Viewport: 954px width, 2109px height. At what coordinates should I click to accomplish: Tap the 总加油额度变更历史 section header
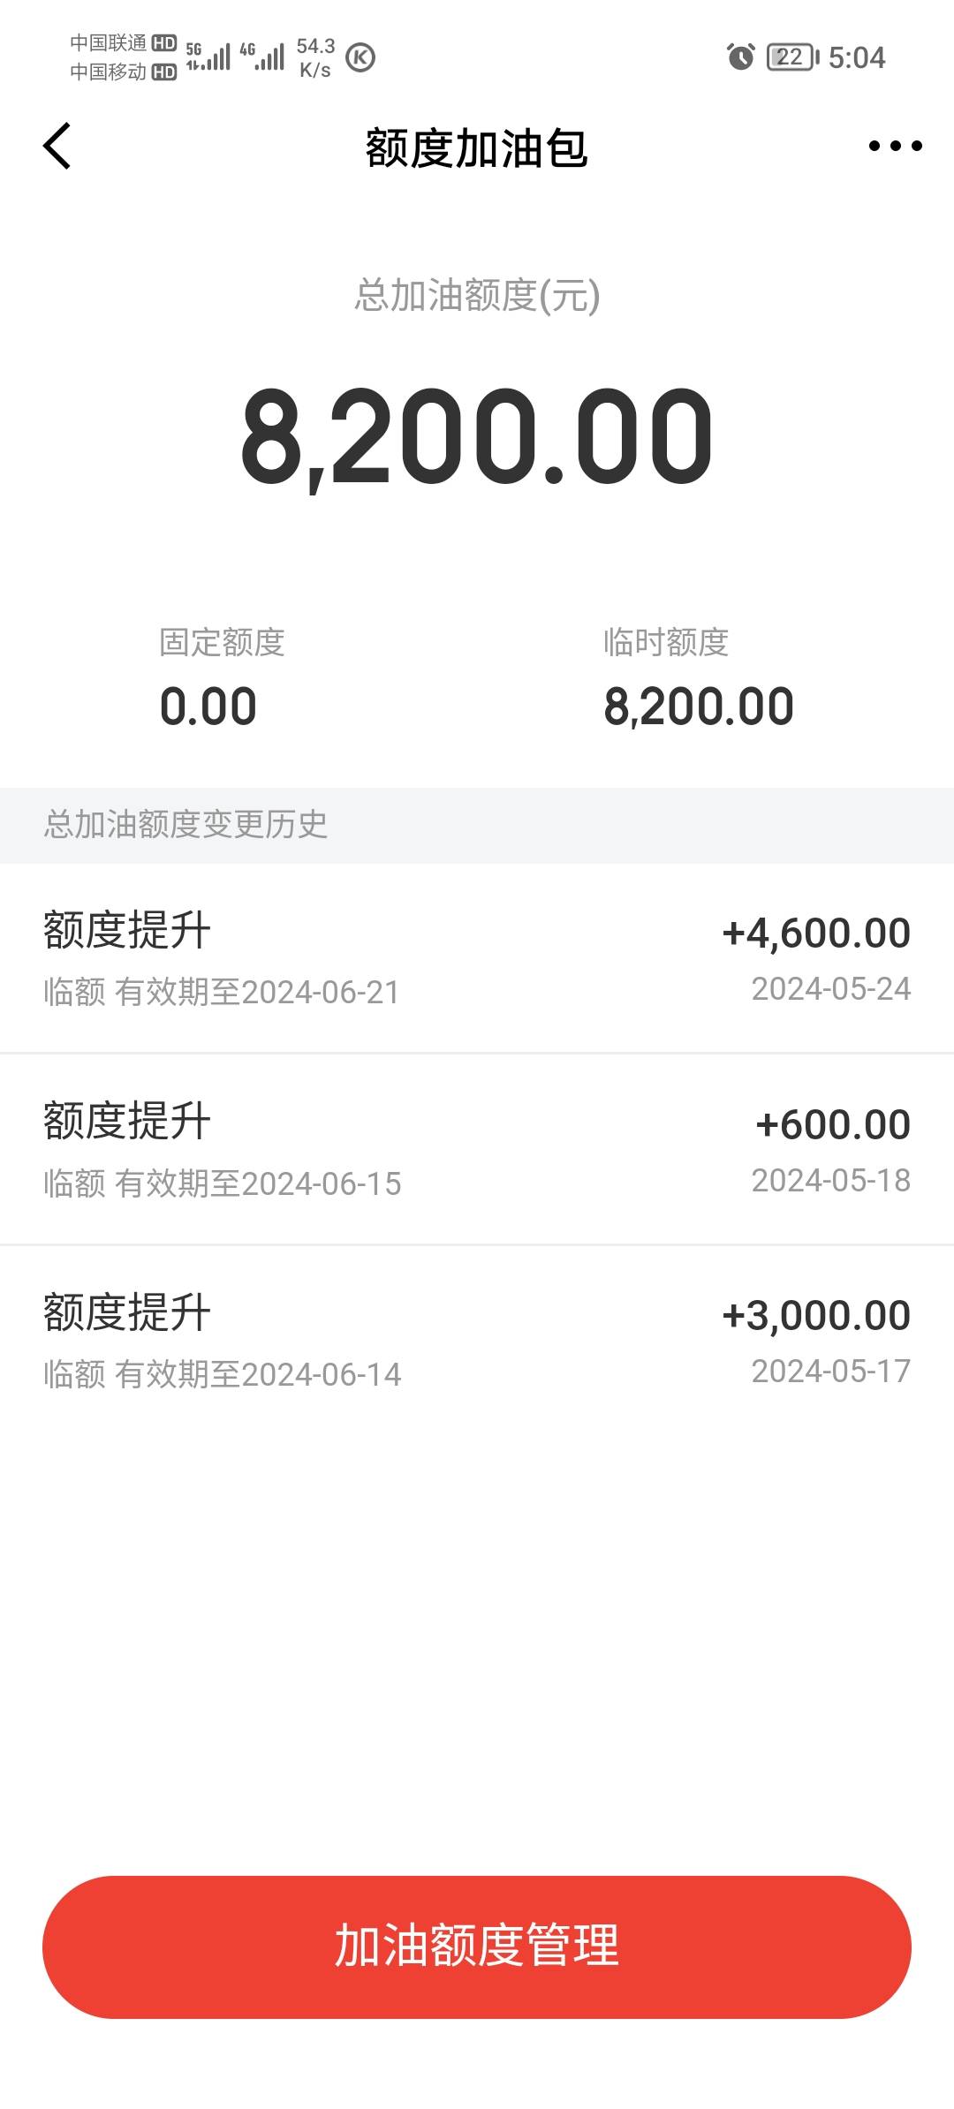[185, 825]
